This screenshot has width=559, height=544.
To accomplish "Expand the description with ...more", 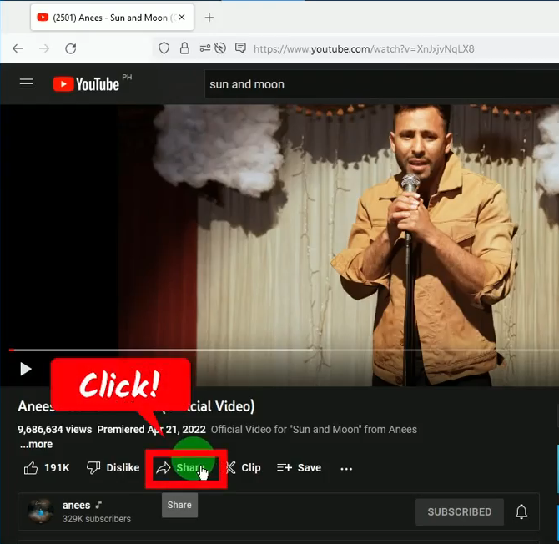I will pyautogui.click(x=36, y=444).
